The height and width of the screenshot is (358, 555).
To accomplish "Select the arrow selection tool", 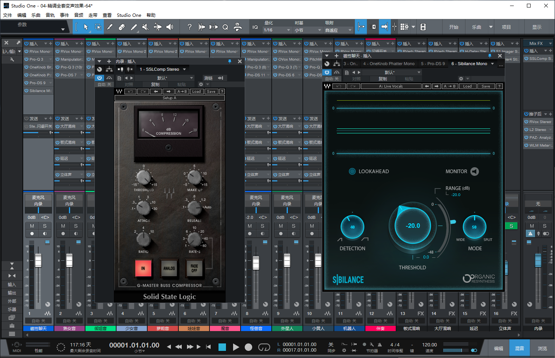I will [x=86, y=27].
